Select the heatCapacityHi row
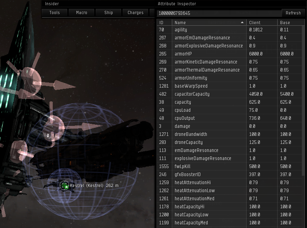The height and width of the screenshot is (228, 307). pos(229,206)
